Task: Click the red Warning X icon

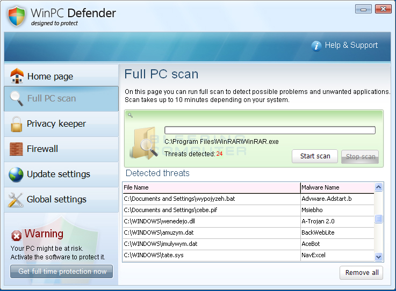Action: [x=17, y=235]
